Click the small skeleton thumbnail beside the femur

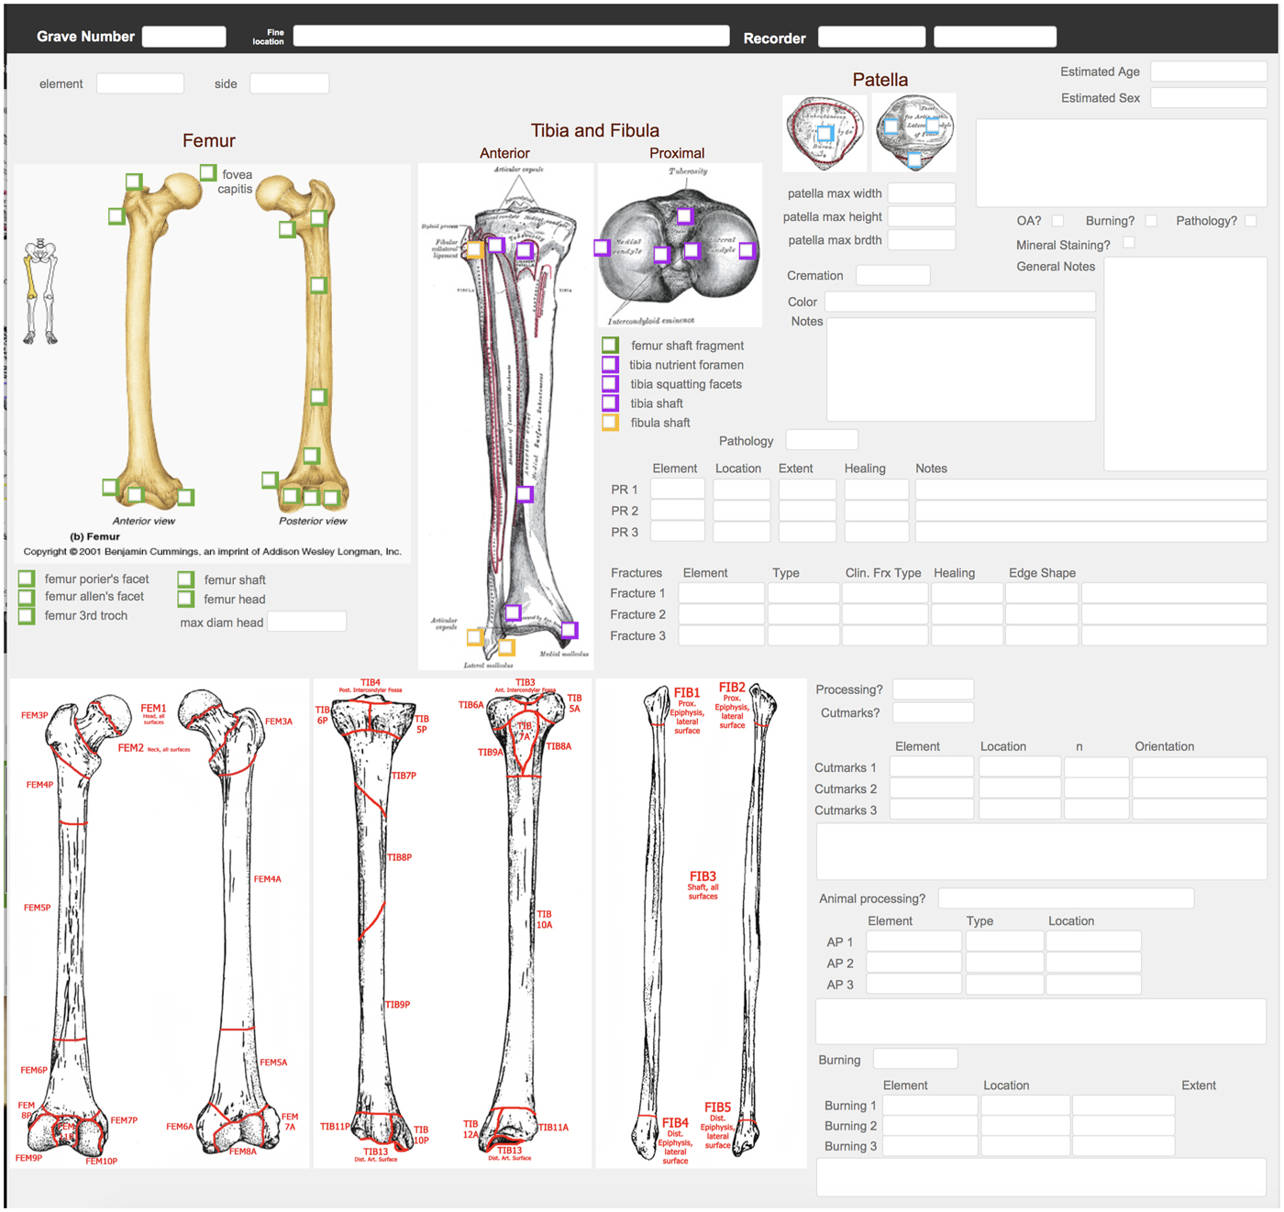40,292
